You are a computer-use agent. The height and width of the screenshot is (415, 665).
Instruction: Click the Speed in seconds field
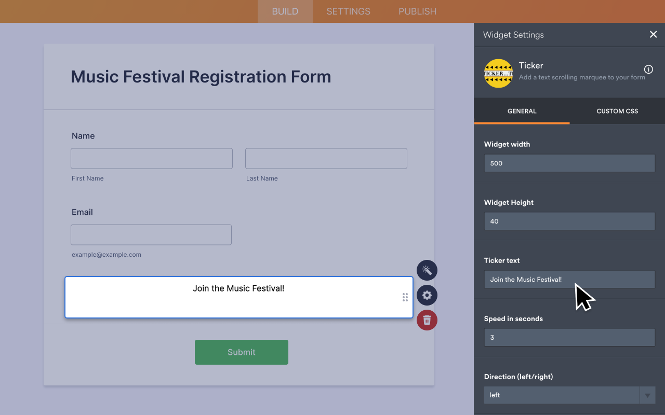(569, 337)
